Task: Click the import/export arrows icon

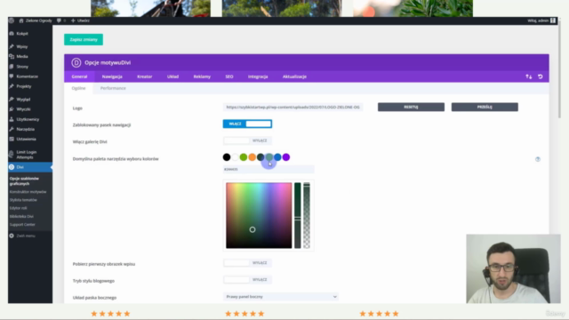Action: (x=529, y=76)
